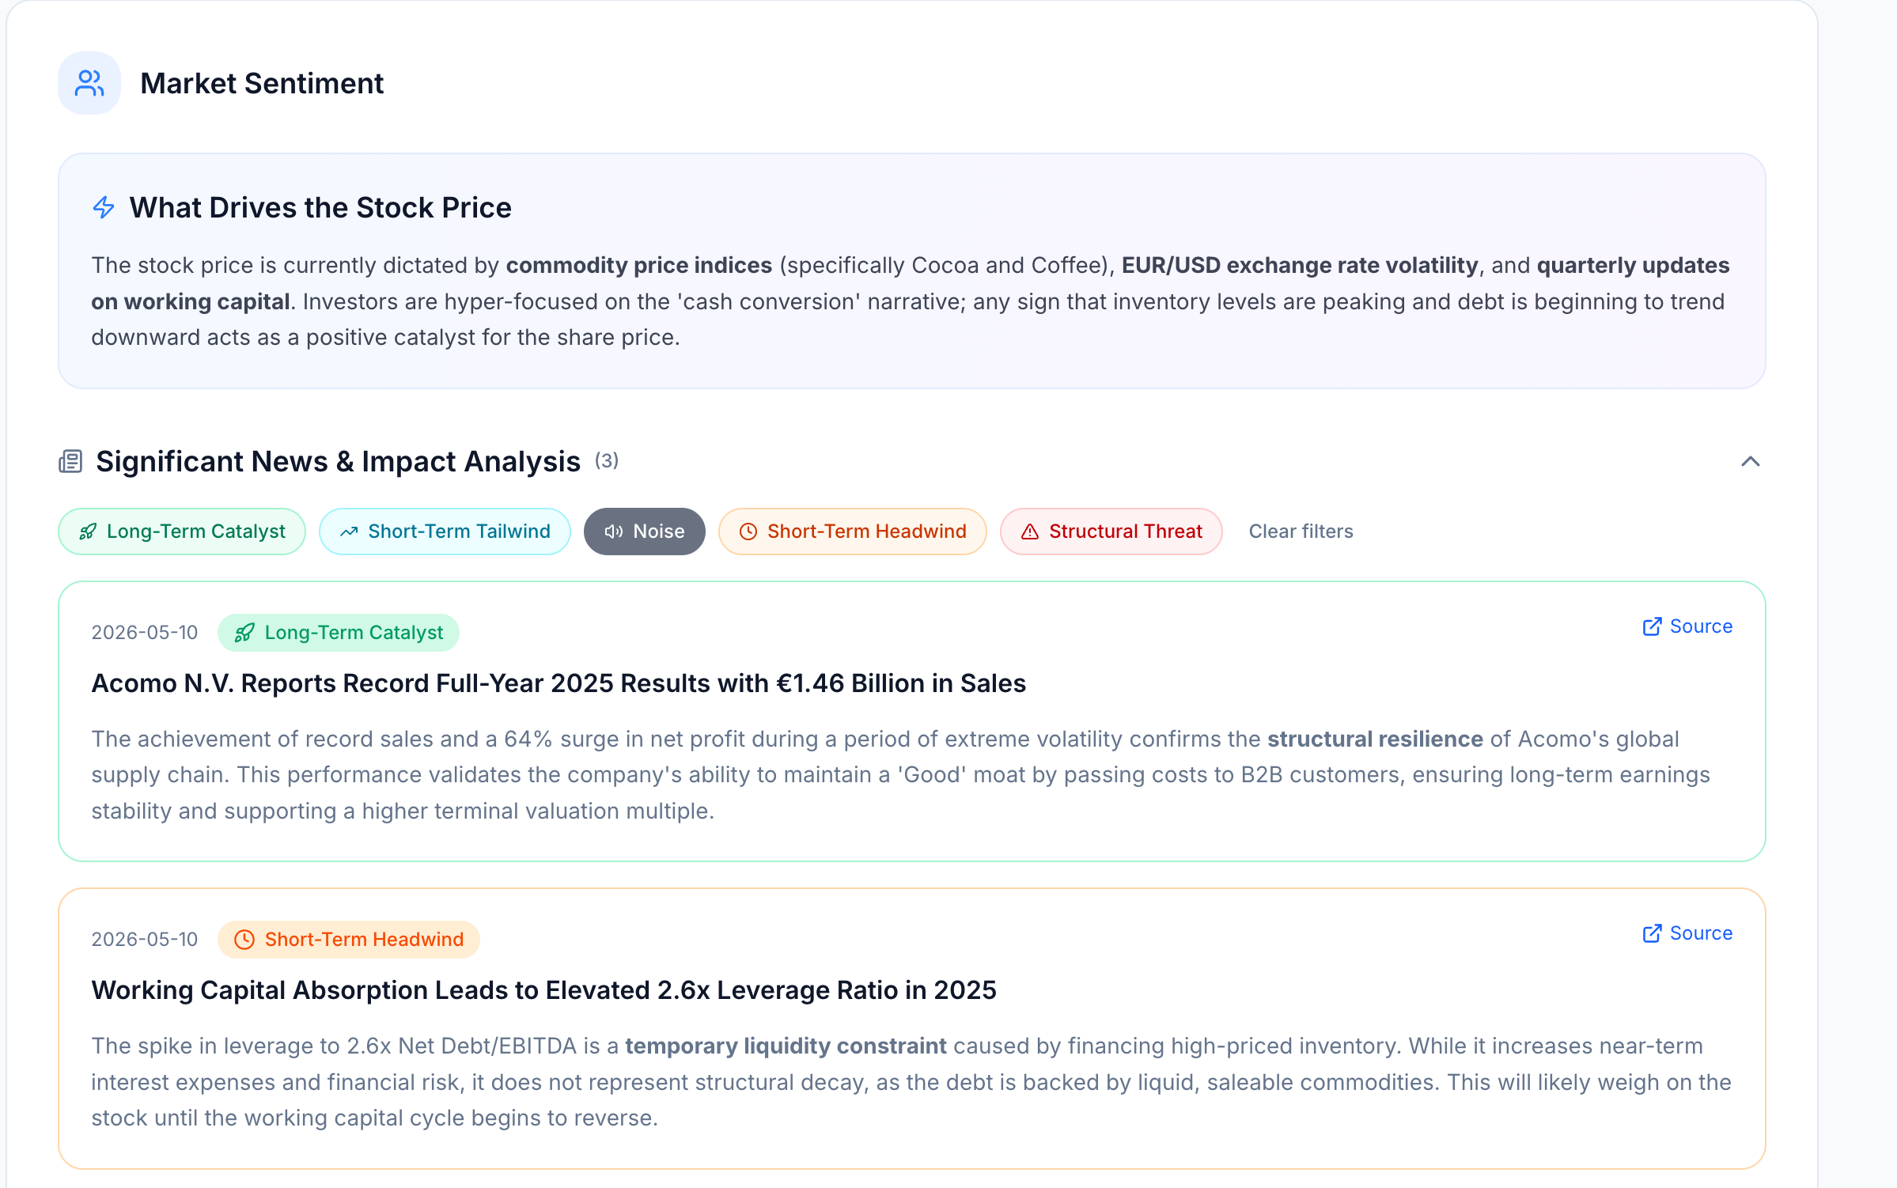This screenshot has height=1188, width=1897.
Task: Click the lightning bolt icon beside What Drives the Stock Price
Action: tap(104, 208)
